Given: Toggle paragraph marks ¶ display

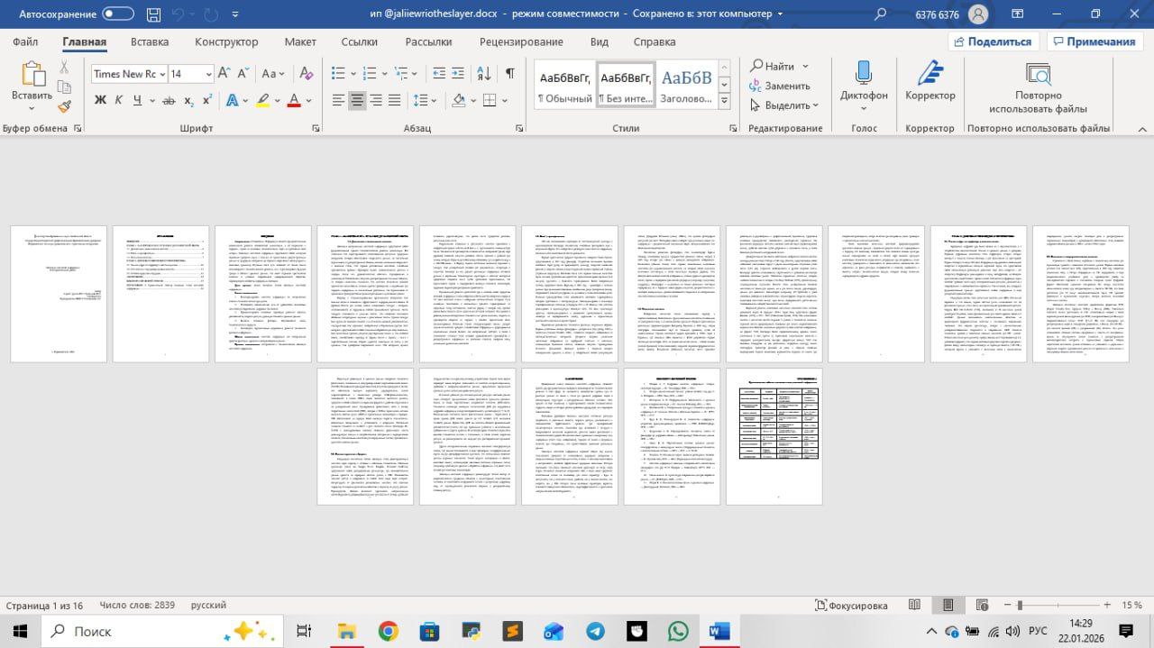Looking at the screenshot, I should pos(510,74).
